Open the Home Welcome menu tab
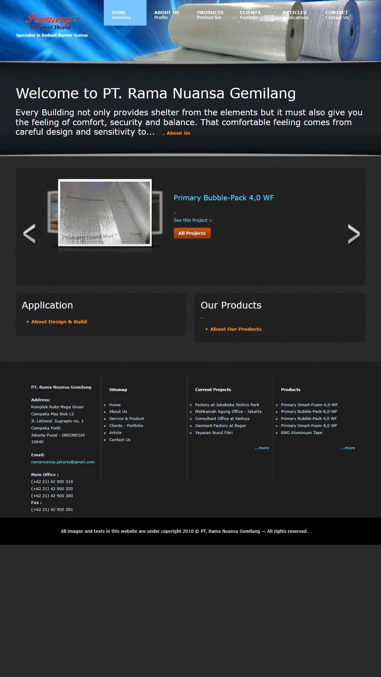The image size is (381, 677). 125,13
